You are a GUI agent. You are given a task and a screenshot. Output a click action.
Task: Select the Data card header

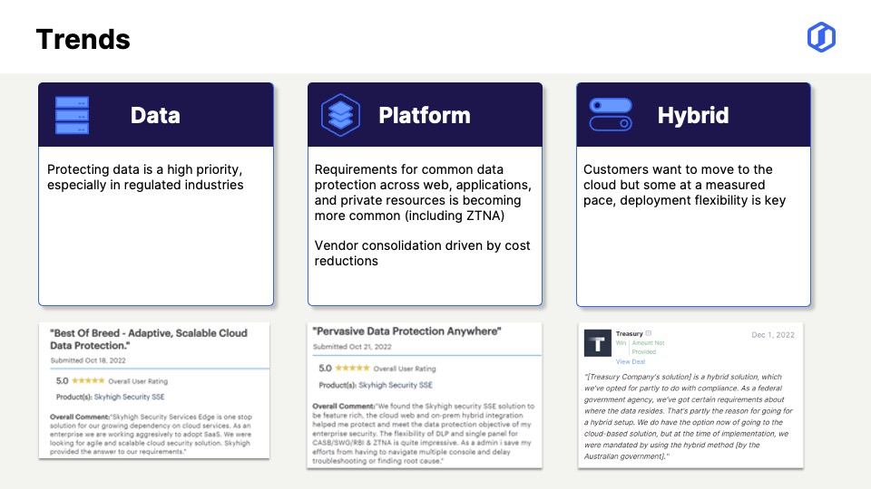(155, 115)
